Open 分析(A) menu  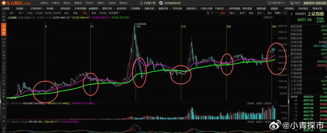click(90, 3)
